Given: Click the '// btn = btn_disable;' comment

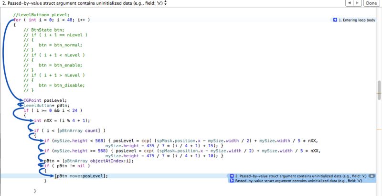Looking at the screenshot, I should click(x=54, y=85).
